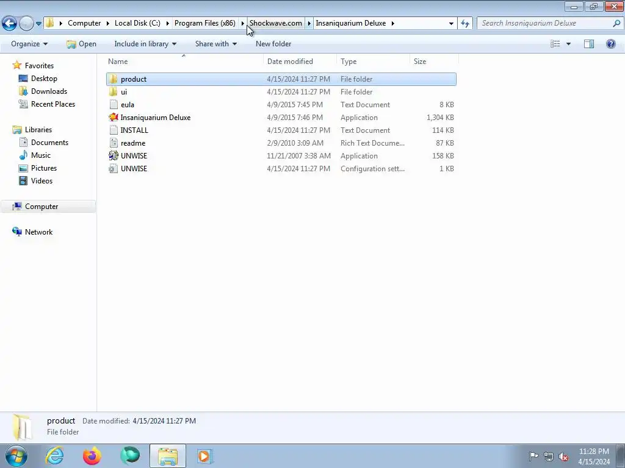The height and width of the screenshot is (468, 625).
Task: Click the Windows Explorer taskbar icon
Action: pos(168,456)
